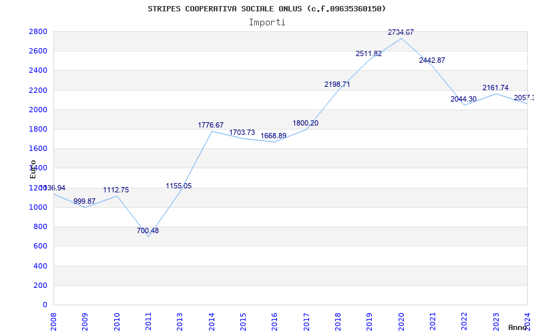534x334 pixels.
Task: Click the 2013 year axis label
Action: (180, 322)
